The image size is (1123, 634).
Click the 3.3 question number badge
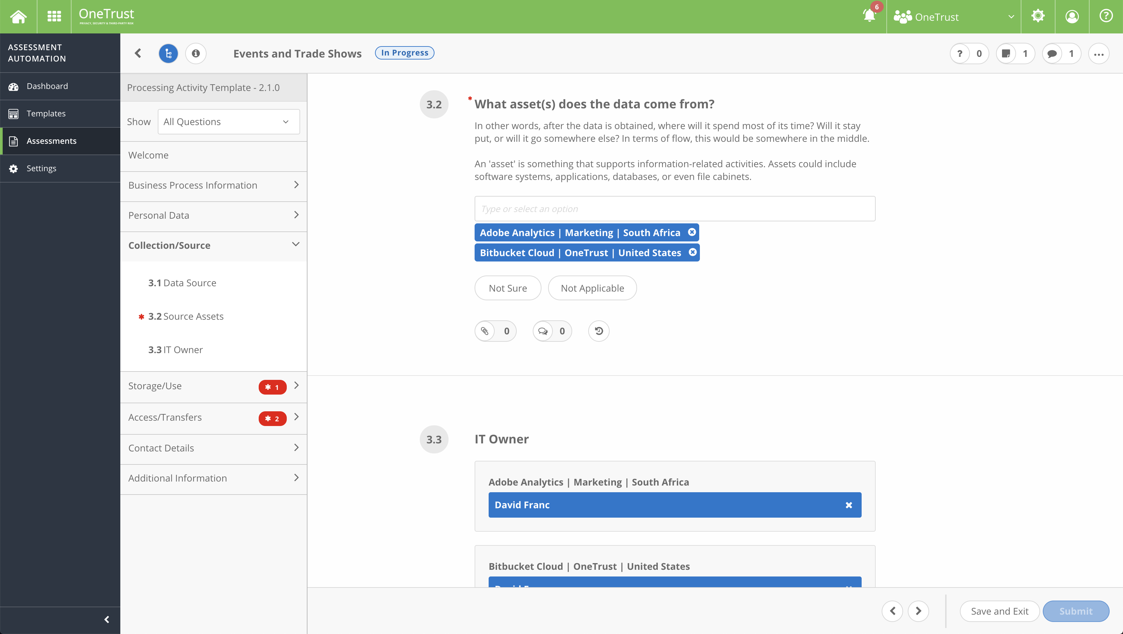coord(434,439)
